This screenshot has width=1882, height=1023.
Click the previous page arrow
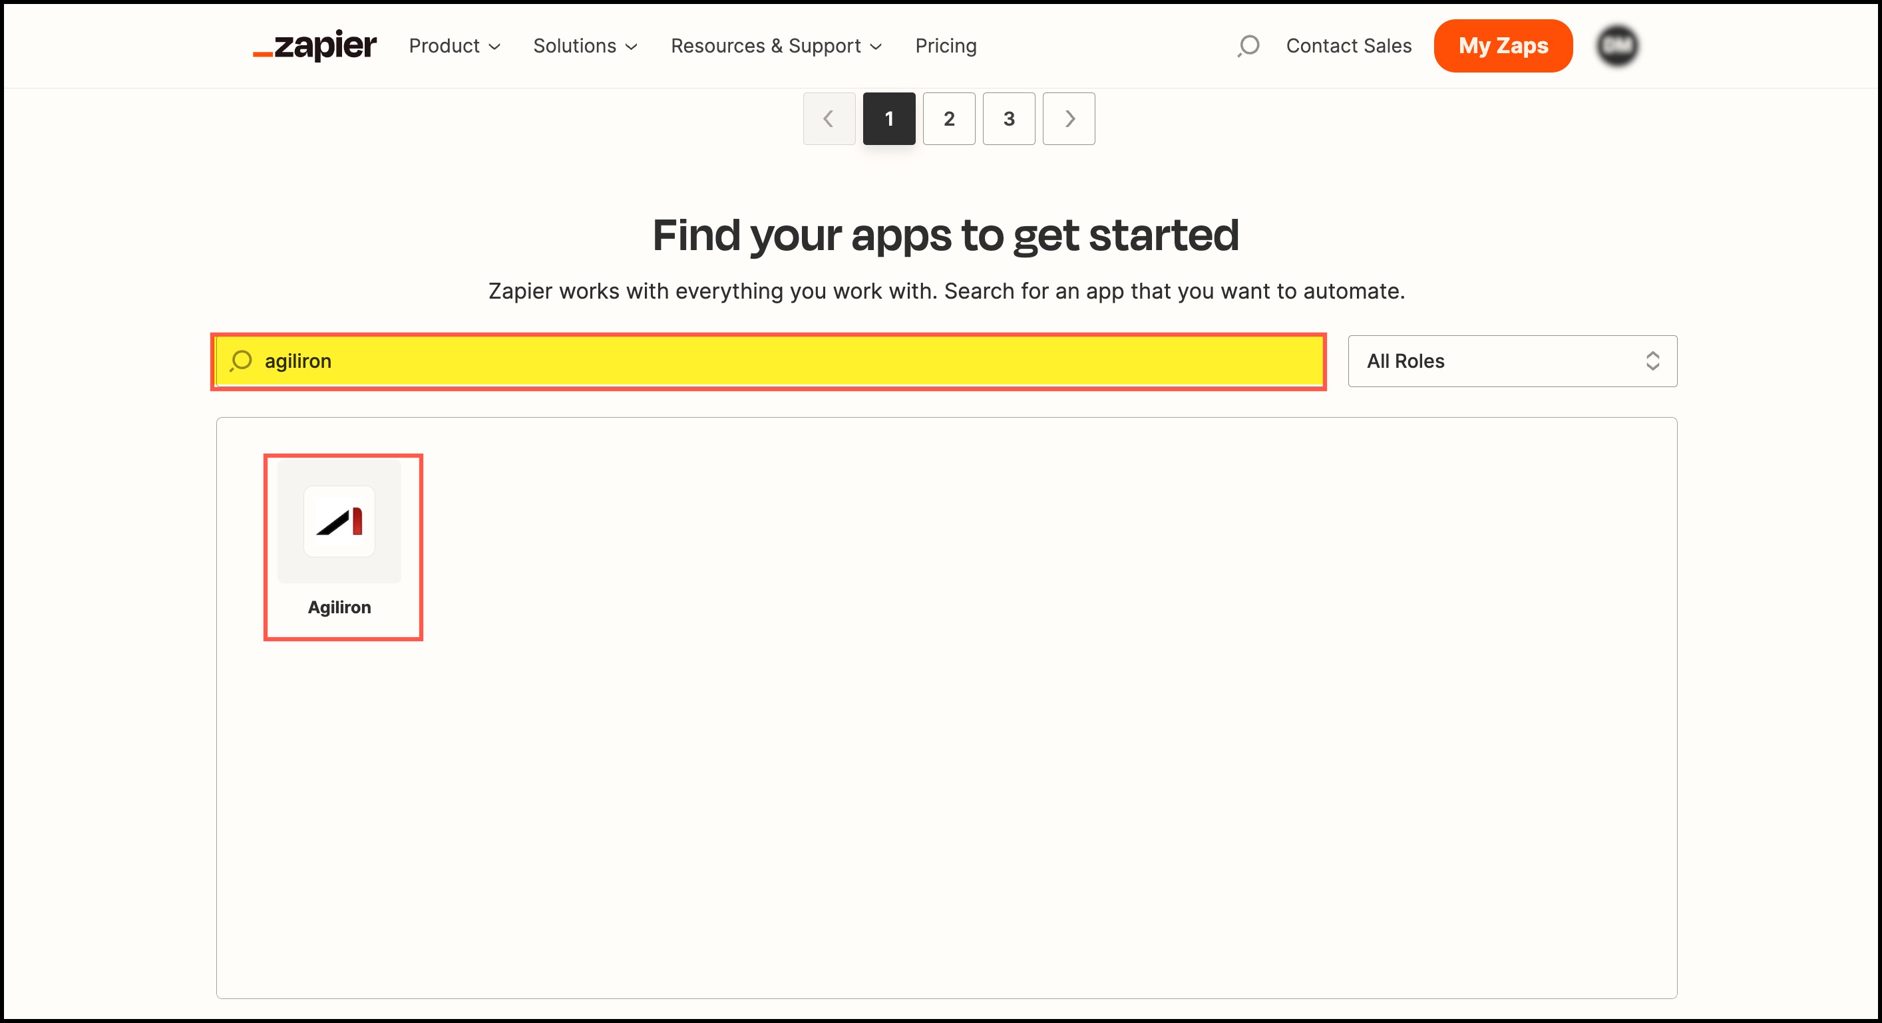(x=829, y=118)
